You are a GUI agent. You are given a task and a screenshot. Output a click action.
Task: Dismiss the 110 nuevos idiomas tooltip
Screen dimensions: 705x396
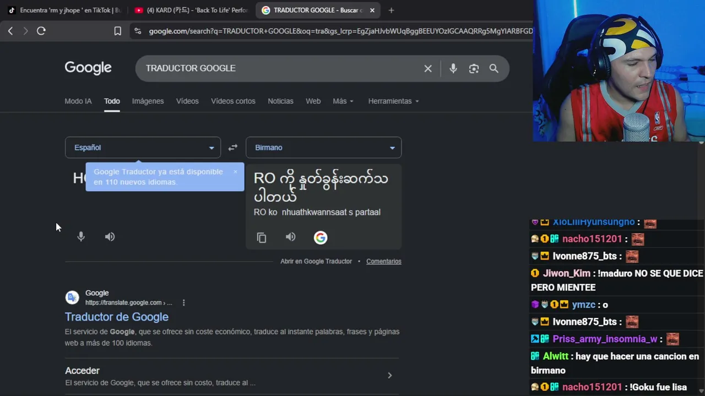coord(235,172)
